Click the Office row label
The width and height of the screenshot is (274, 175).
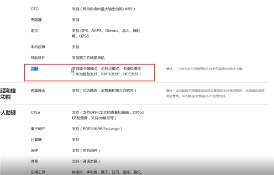[36, 112]
